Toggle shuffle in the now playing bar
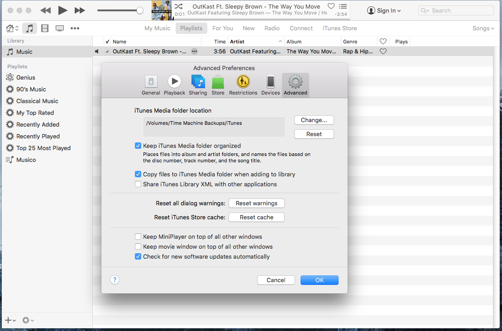 (x=179, y=6)
